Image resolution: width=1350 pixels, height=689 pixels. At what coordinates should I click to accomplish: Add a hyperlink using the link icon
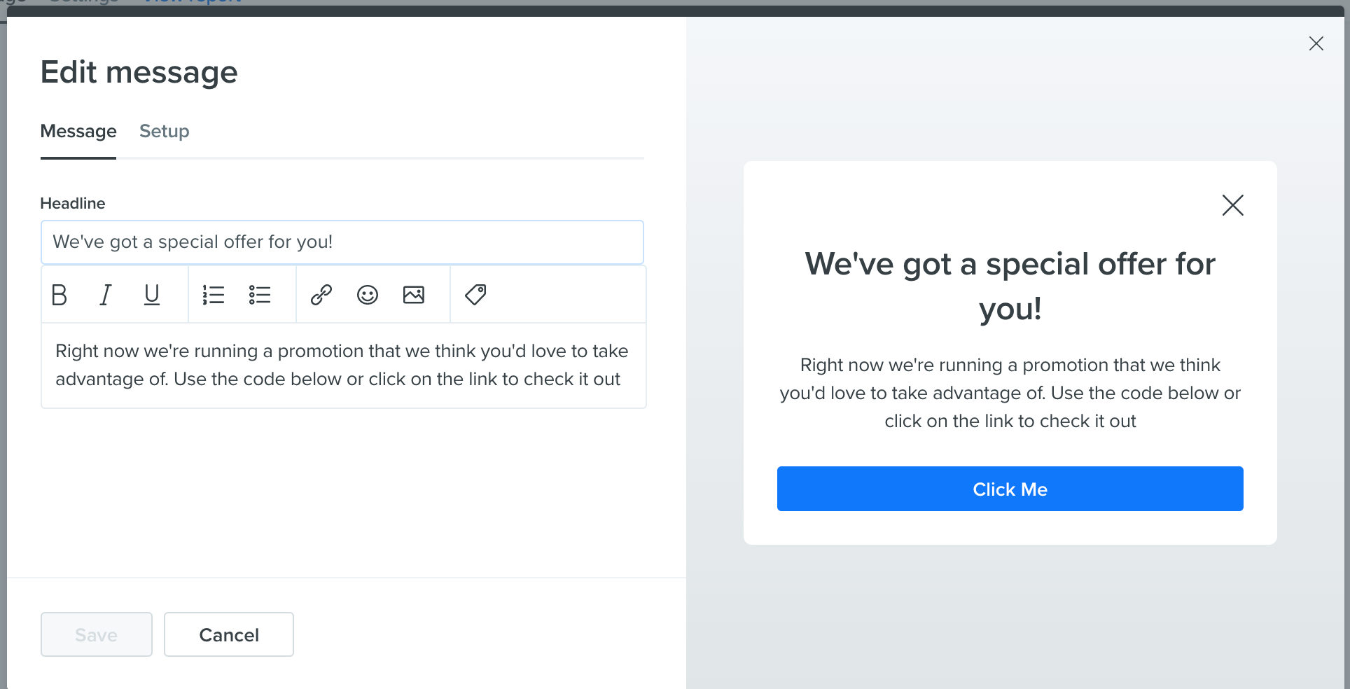click(321, 295)
